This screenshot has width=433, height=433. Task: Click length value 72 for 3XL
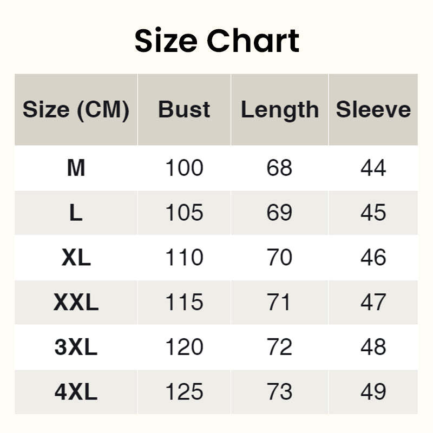(x=279, y=347)
